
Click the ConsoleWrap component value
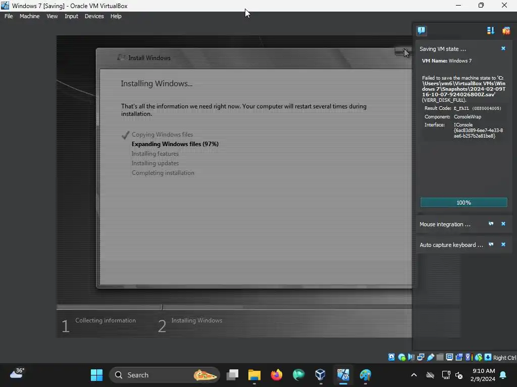(x=467, y=116)
